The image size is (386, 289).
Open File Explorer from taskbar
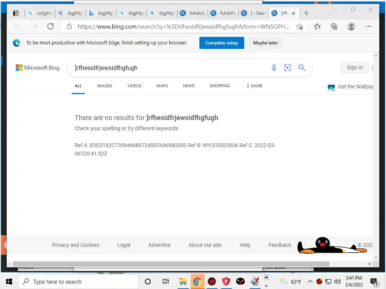[x=183, y=281]
